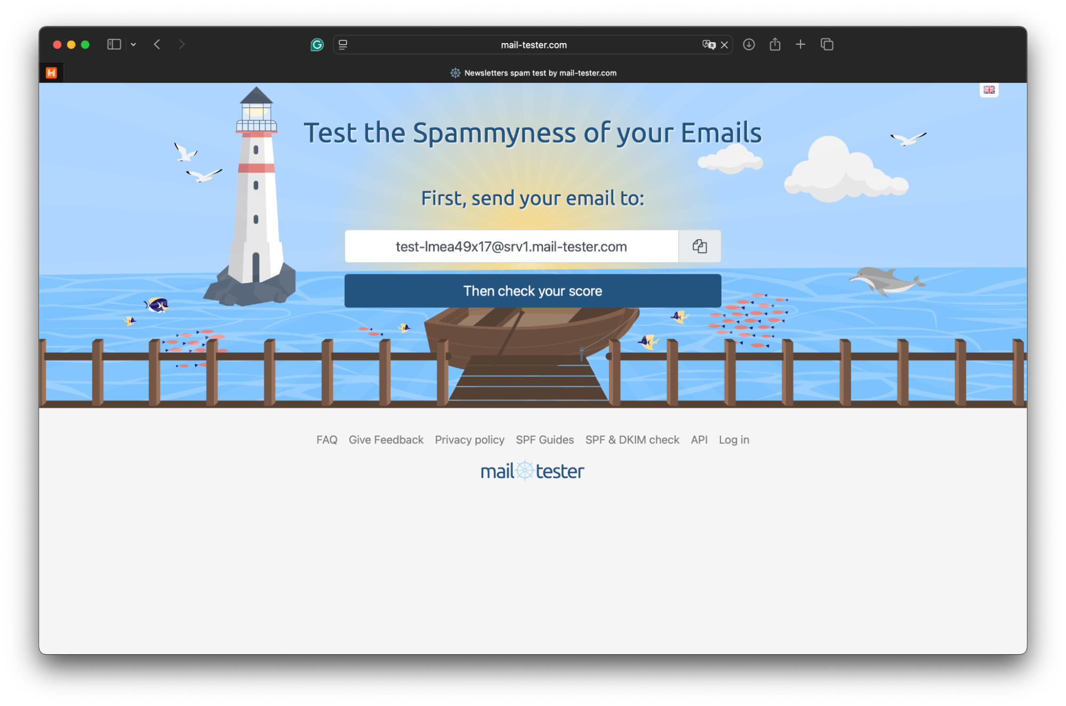This screenshot has height=706, width=1066.
Task: Open the FAQ link
Action: (x=326, y=440)
